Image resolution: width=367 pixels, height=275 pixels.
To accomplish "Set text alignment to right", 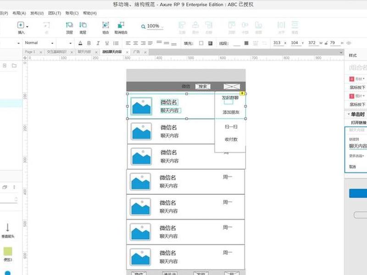I will pyautogui.click(x=143, y=43).
